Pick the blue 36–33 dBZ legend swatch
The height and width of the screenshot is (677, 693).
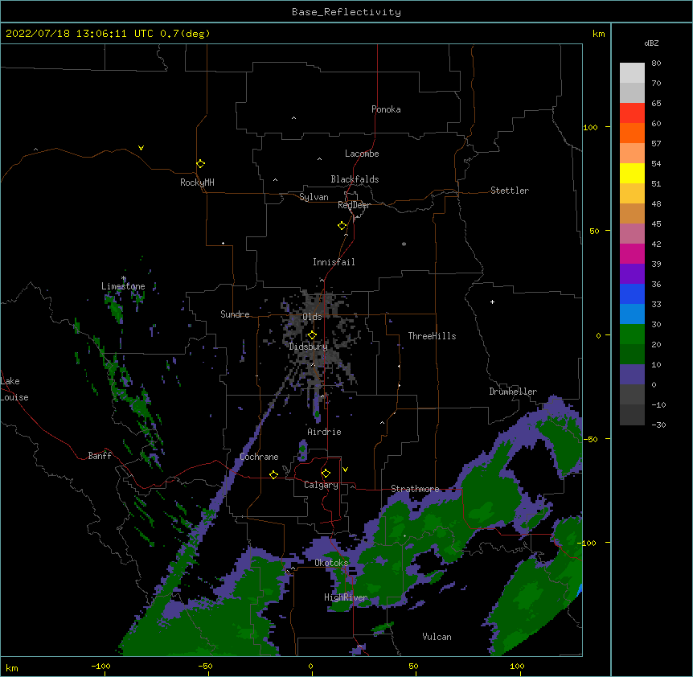(632, 293)
